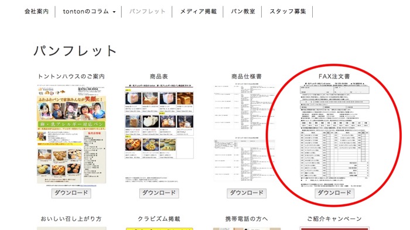Expand the tontonのコラム dropdown arrow
The width and height of the screenshot is (410, 230).
(114, 12)
